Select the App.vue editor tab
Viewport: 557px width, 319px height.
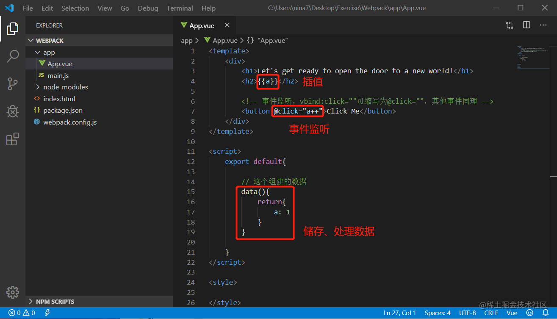pos(203,25)
